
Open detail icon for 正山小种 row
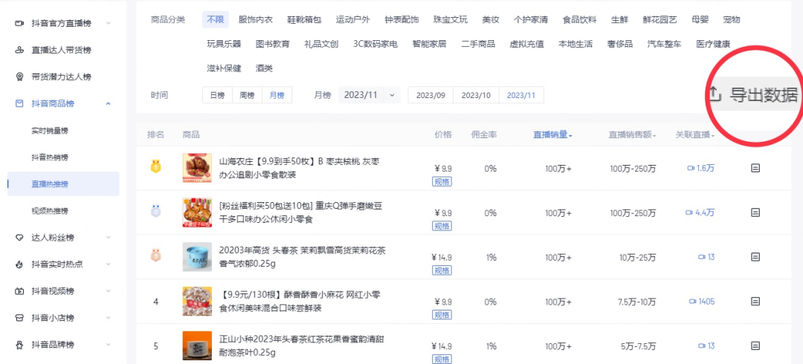pyautogui.click(x=755, y=346)
